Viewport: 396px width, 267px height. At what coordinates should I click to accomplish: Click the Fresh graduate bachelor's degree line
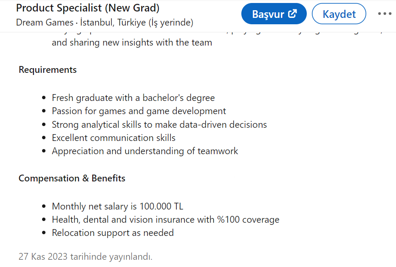(x=133, y=98)
